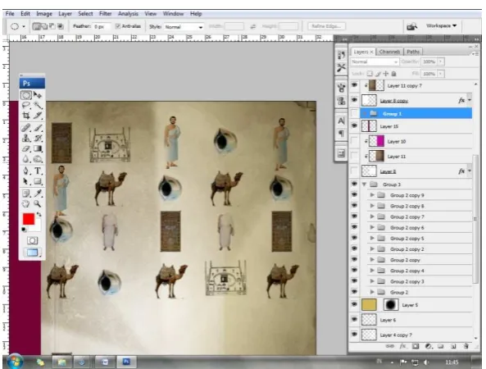Select the Lasso tool
This screenshot has width=486, height=369.
click(25, 105)
